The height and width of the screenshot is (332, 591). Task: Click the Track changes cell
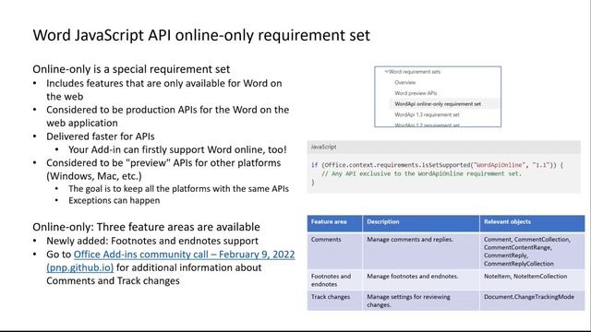click(x=334, y=301)
